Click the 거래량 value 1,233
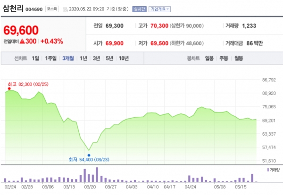 click(x=249, y=26)
